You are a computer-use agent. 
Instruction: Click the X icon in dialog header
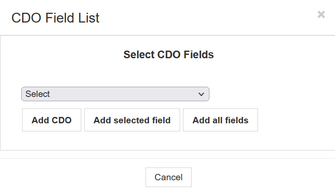321,14
